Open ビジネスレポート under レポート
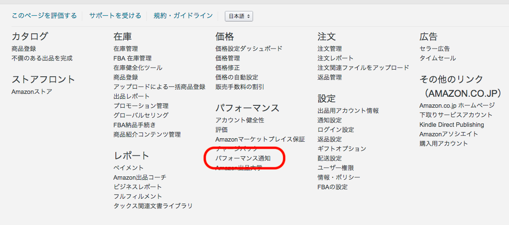This screenshot has width=509, height=225. click(138, 187)
